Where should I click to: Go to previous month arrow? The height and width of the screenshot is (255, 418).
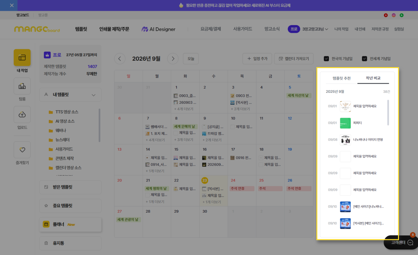click(x=120, y=59)
